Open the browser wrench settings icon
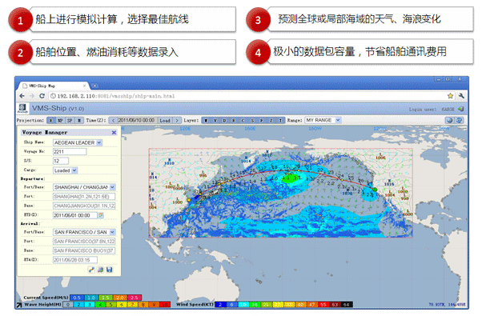The image size is (482, 316). click(x=461, y=96)
